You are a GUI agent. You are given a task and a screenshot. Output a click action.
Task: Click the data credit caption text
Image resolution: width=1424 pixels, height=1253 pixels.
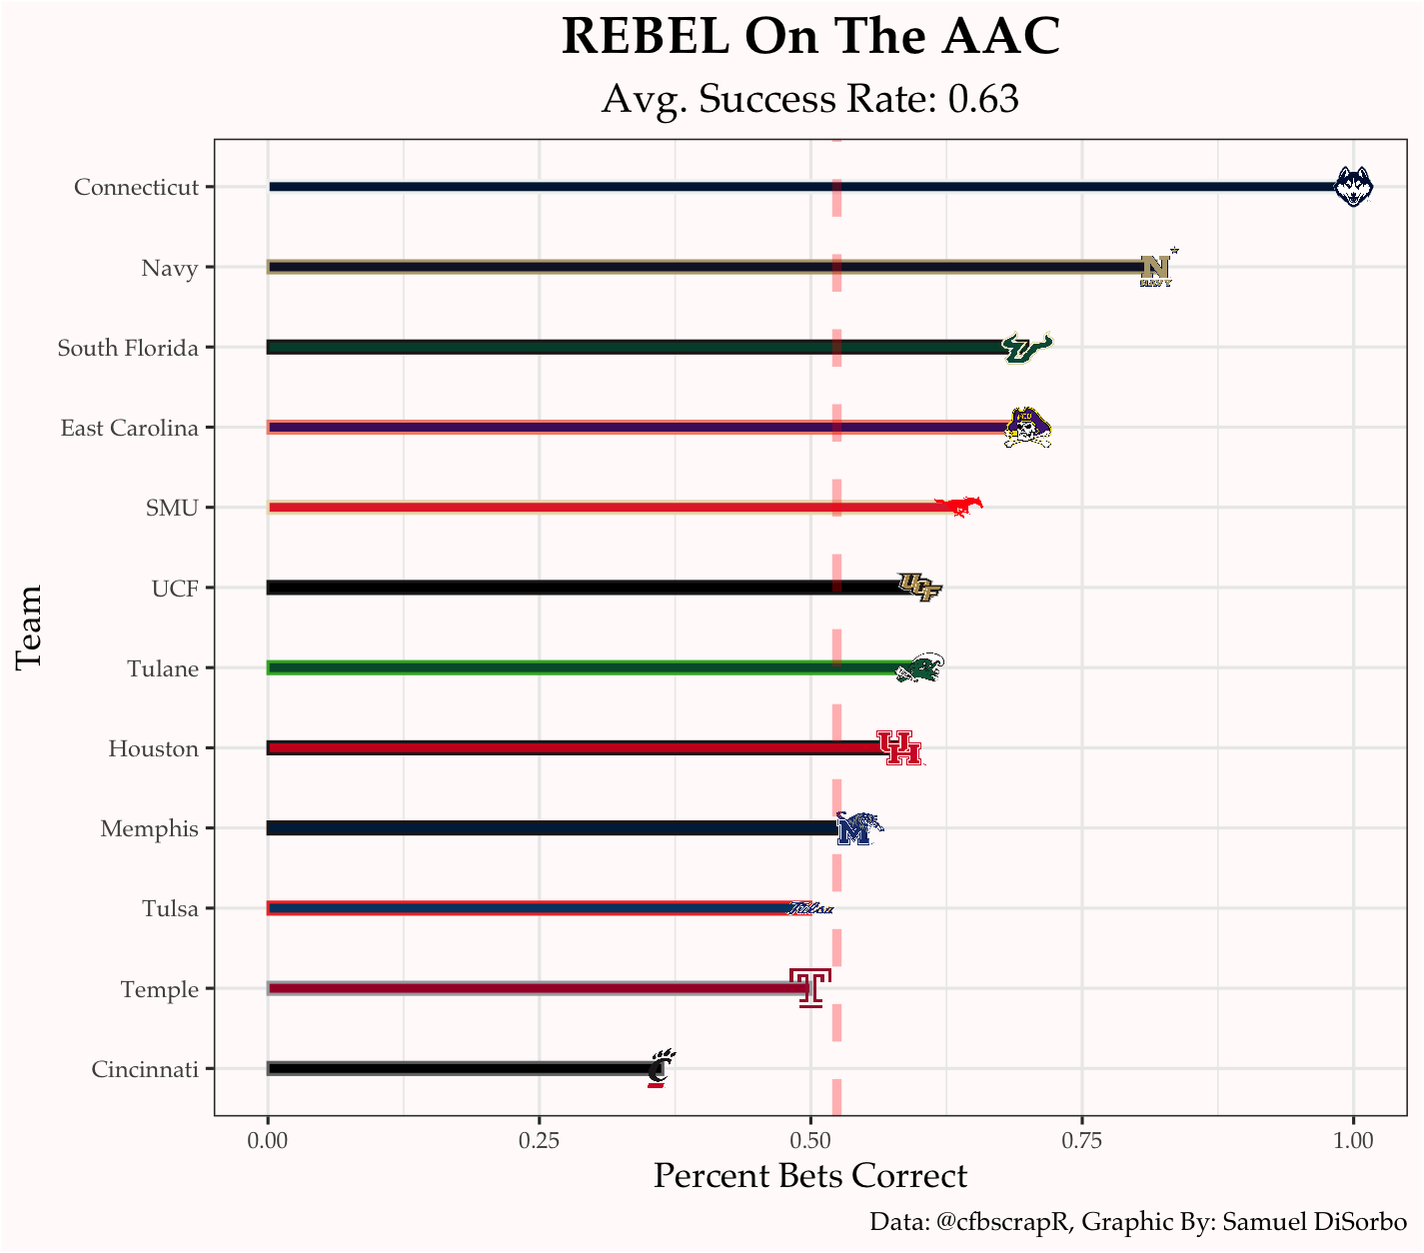click(x=1137, y=1221)
